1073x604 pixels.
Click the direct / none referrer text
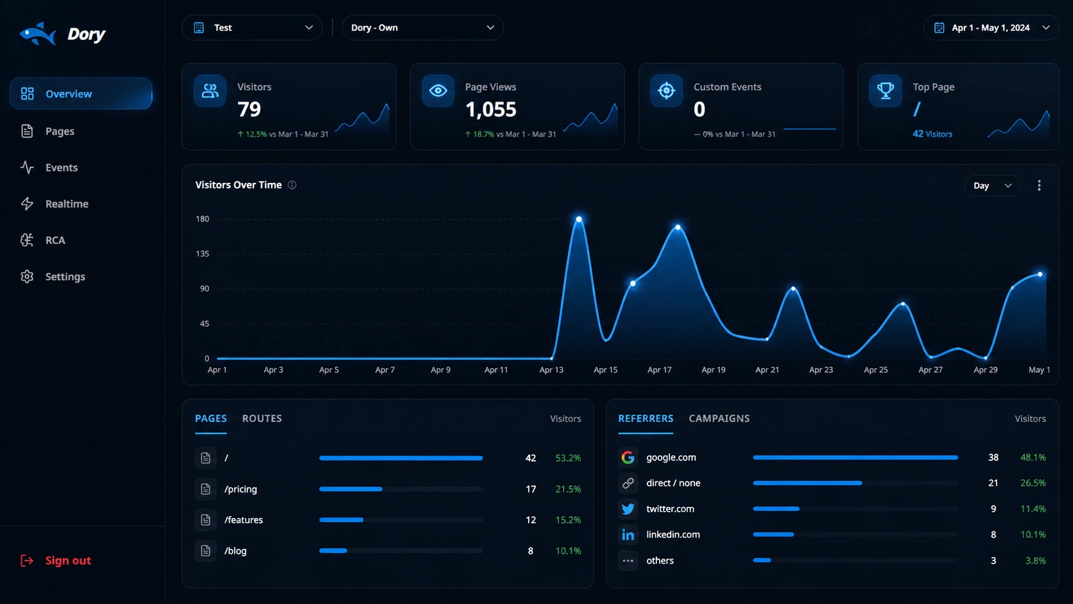[x=673, y=483]
